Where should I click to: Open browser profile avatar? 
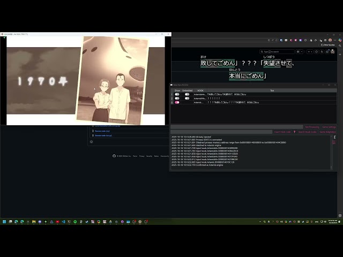[330, 40]
